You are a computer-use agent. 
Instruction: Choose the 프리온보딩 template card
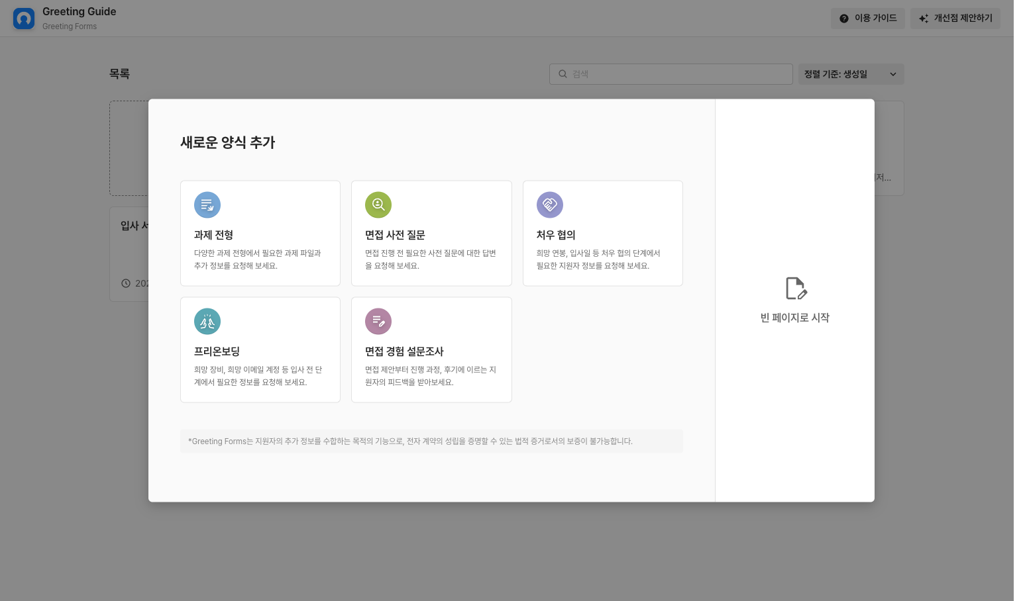[260, 349]
